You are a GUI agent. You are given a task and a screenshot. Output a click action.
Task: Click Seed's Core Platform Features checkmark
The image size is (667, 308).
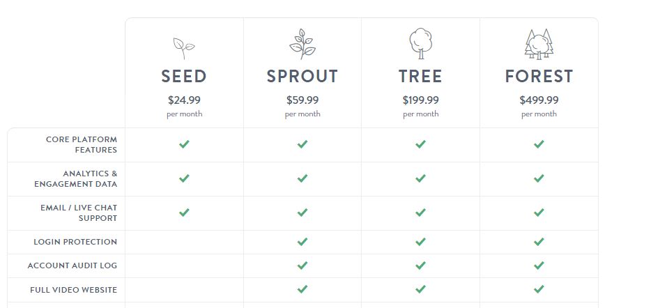click(x=184, y=144)
